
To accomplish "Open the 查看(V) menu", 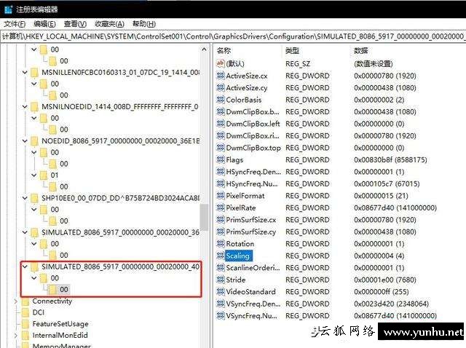I will tap(75, 24).
